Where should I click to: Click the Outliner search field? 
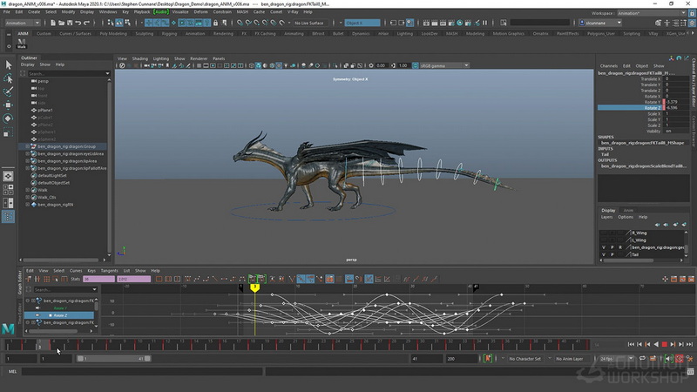point(69,73)
